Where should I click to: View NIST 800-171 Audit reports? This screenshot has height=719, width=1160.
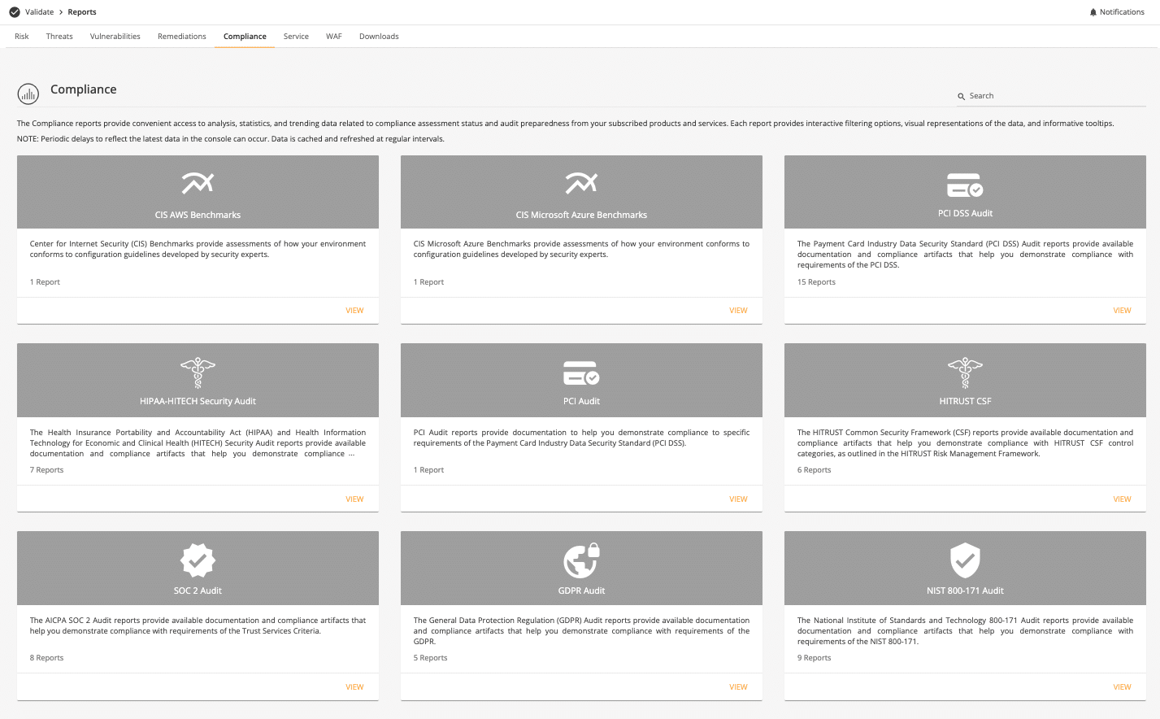click(1122, 687)
